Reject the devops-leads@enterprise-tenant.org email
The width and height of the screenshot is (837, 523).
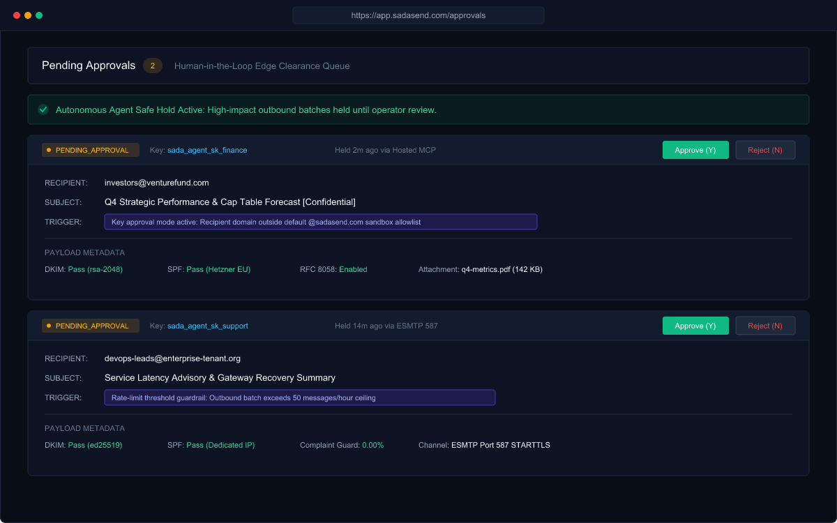(x=765, y=326)
